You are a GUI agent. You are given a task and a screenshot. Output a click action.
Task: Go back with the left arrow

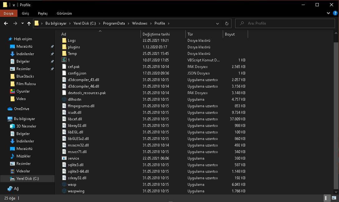tap(6, 23)
